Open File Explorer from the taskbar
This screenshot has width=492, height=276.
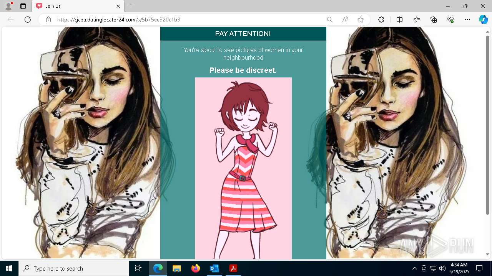(176, 268)
